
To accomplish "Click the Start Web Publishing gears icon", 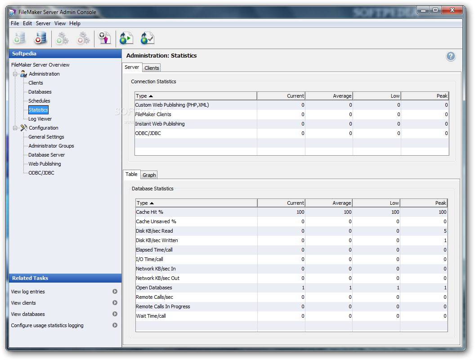I will pos(63,39).
